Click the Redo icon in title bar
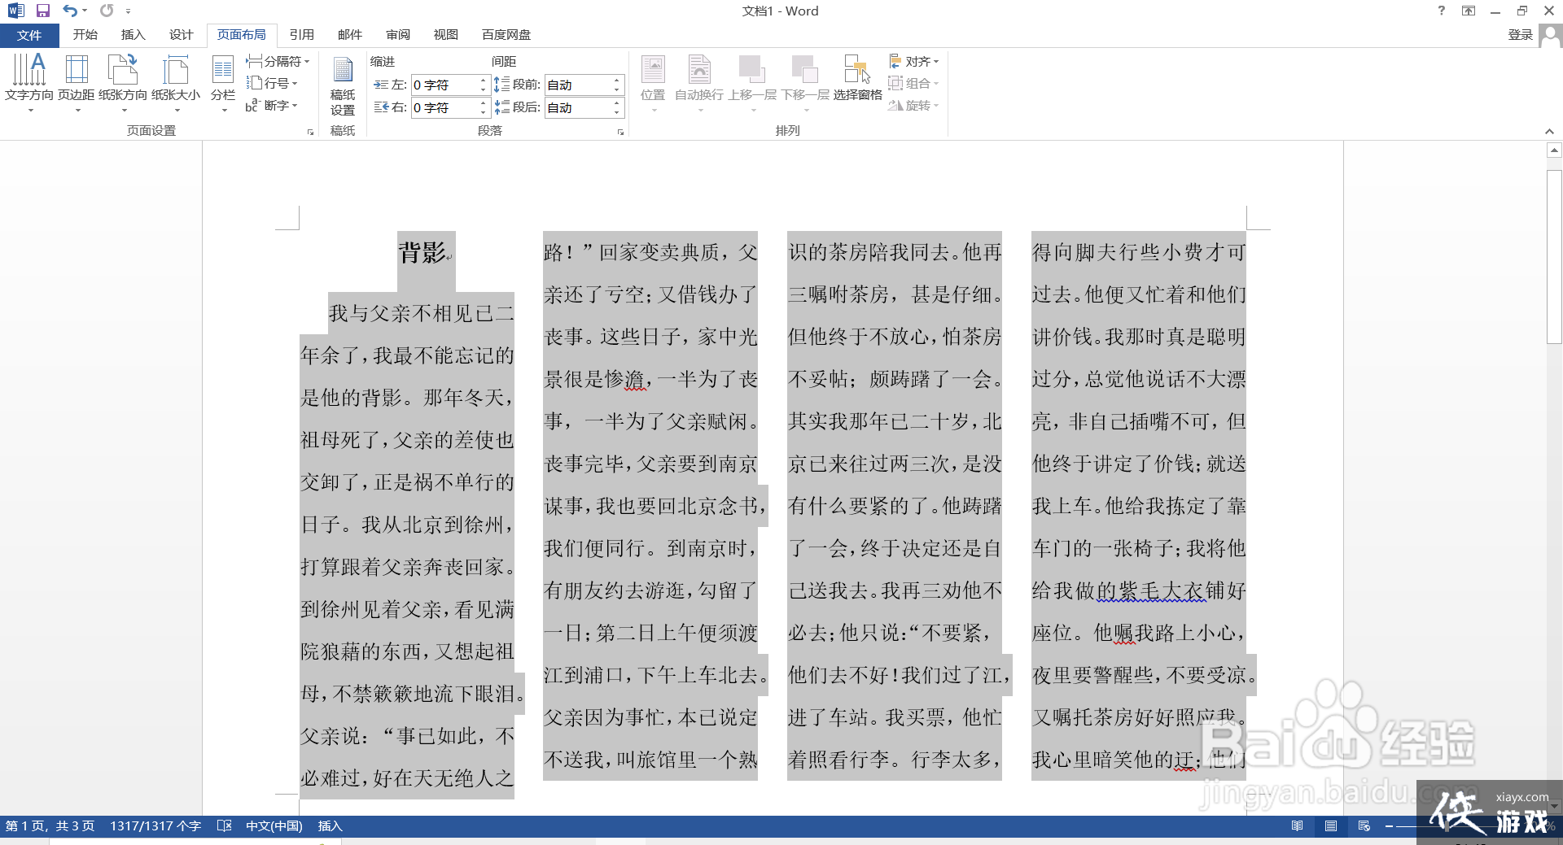Image resolution: width=1563 pixels, height=845 pixels. click(107, 11)
